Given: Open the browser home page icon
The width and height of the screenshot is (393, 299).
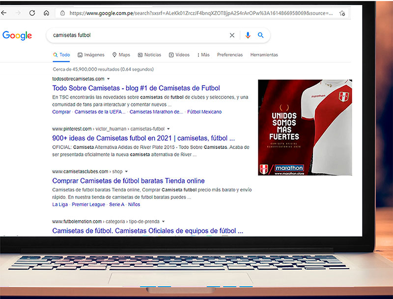Looking at the screenshot, I should point(46,13).
